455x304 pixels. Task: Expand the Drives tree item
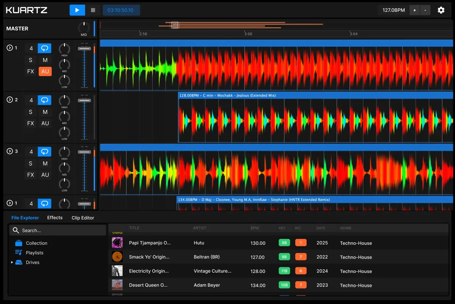tap(12, 262)
